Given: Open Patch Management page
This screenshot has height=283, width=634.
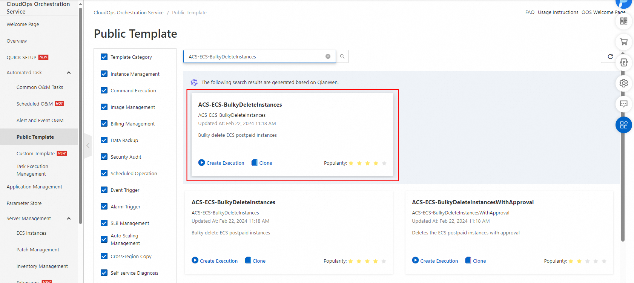Looking at the screenshot, I should (38, 250).
